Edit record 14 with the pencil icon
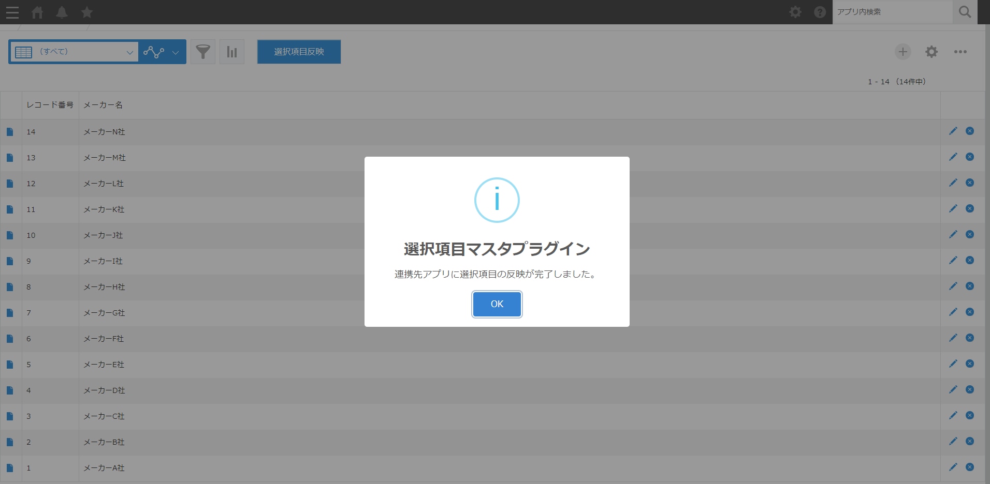The height and width of the screenshot is (484, 990). tap(953, 131)
